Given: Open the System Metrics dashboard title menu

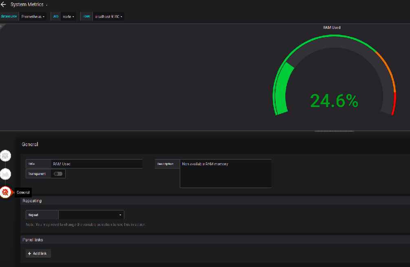Looking at the screenshot, I should click(x=29, y=4).
